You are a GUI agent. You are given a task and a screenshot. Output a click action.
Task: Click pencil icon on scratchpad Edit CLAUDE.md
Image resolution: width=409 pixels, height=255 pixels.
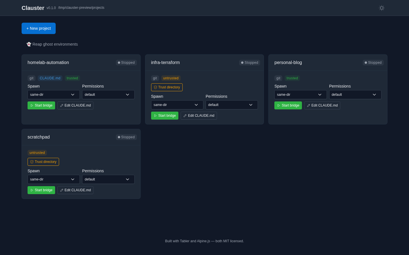click(62, 190)
